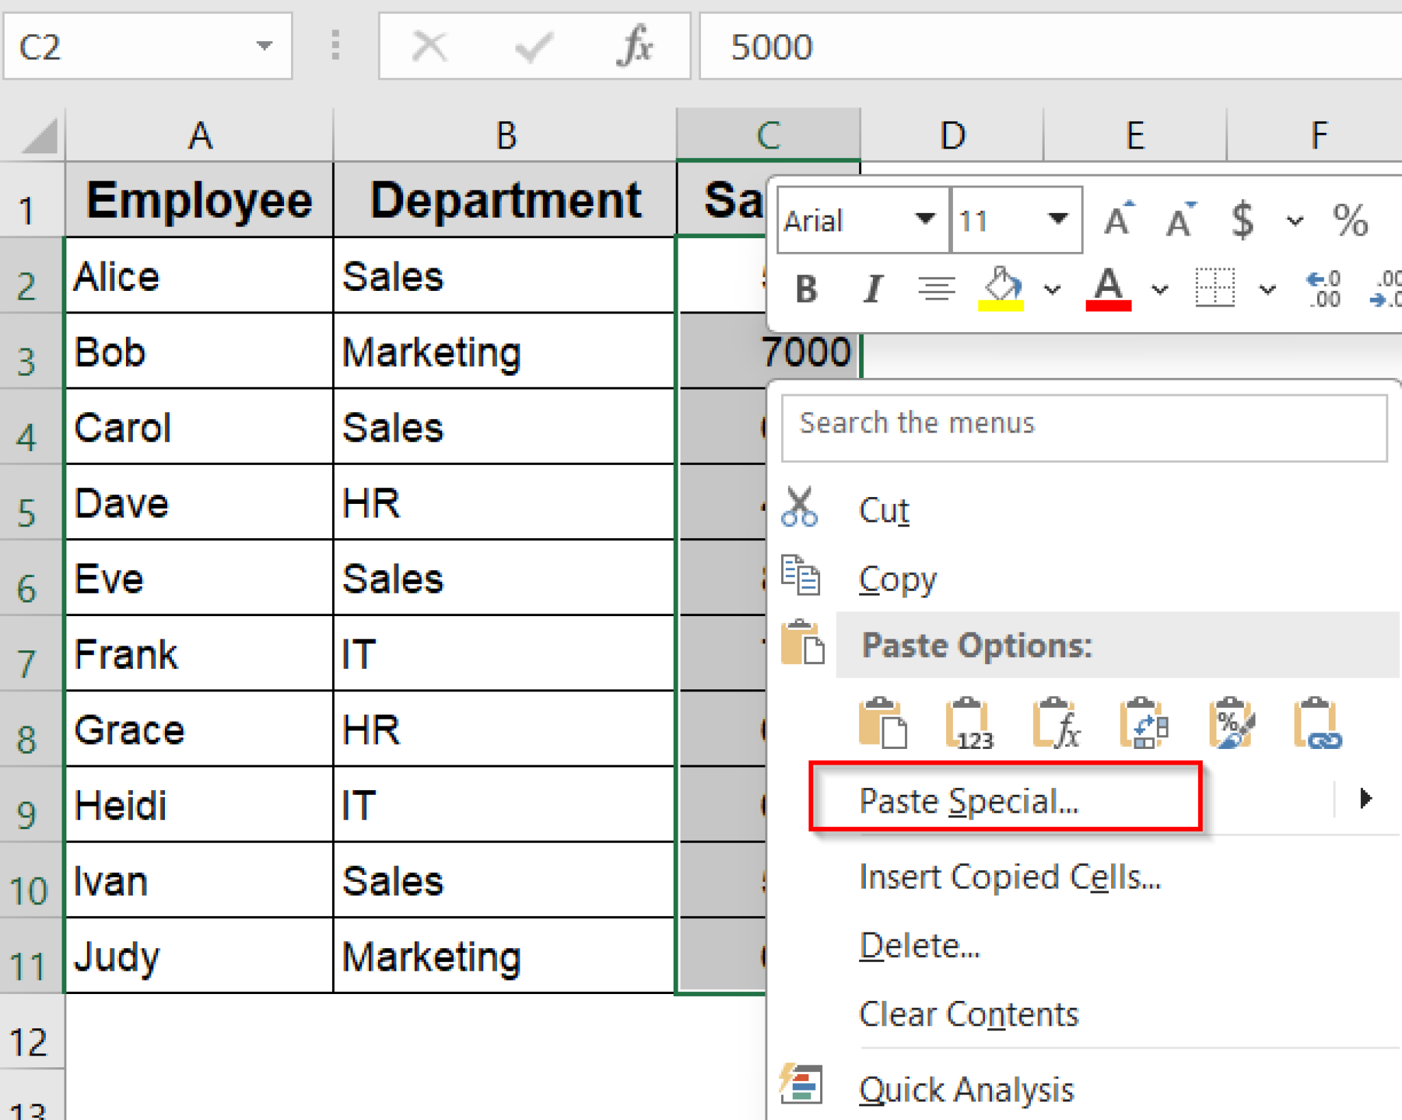Toggle italic formatting in mini toolbar
This screenshot has height=1120, width=1402.
[x=873, y=289]
